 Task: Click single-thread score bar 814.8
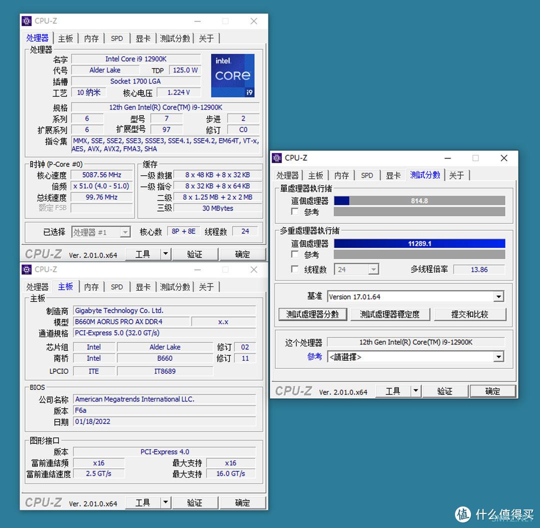pyautogui.click(x=419, y=201)
